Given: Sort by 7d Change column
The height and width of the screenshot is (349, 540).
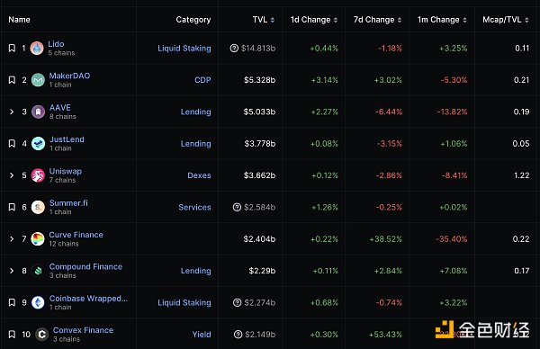Looking at the screenshot, I should pyautogui.click(x=377, y=20).
